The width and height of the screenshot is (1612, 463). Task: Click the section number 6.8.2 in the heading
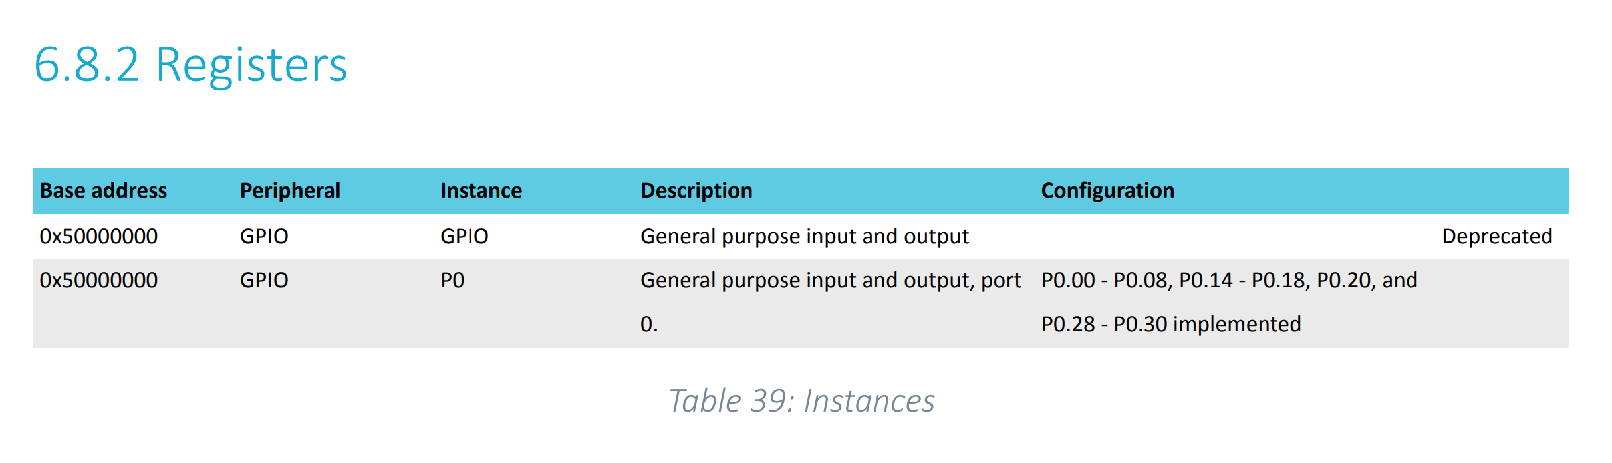86,65
